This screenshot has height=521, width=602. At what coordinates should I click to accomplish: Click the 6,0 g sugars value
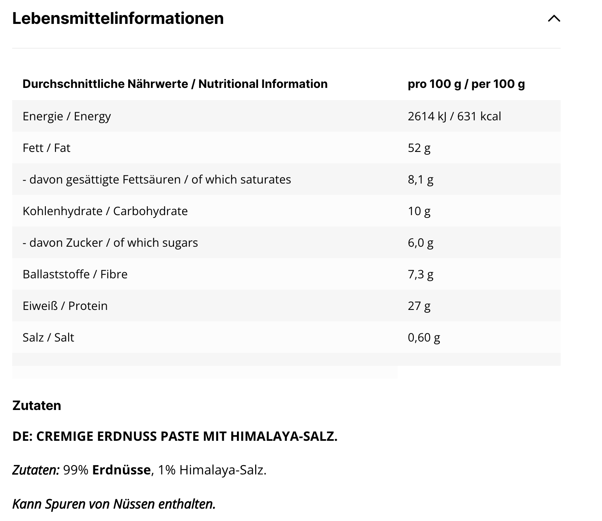[x=420, y=243]
